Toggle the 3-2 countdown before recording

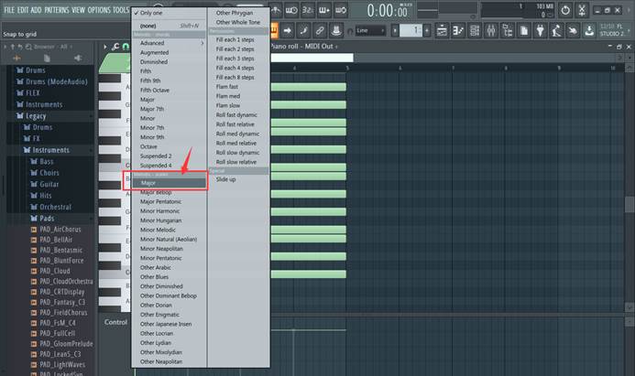pos(308,10)
